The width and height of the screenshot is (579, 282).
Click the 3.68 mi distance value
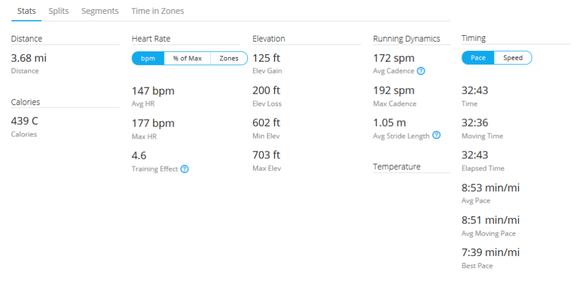click(28, 58)
